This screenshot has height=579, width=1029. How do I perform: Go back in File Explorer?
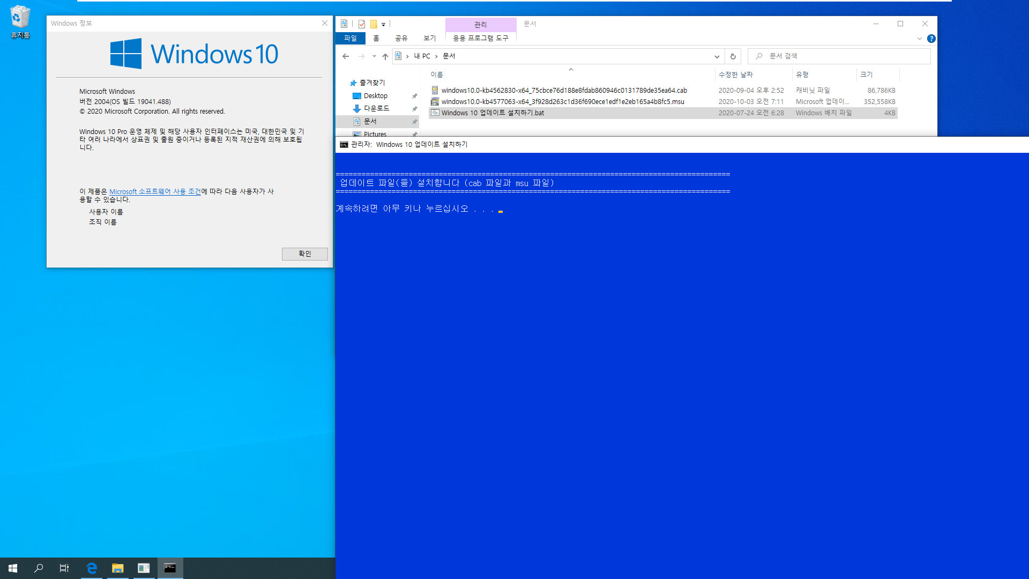tap(346, 56)
